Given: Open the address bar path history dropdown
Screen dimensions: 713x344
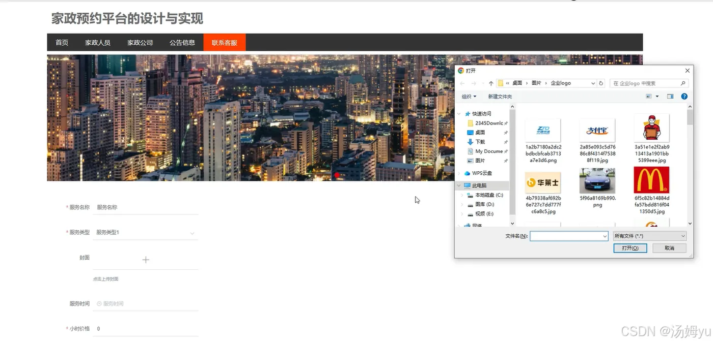Looking at the screenshot, I should (x=593, y=83).
